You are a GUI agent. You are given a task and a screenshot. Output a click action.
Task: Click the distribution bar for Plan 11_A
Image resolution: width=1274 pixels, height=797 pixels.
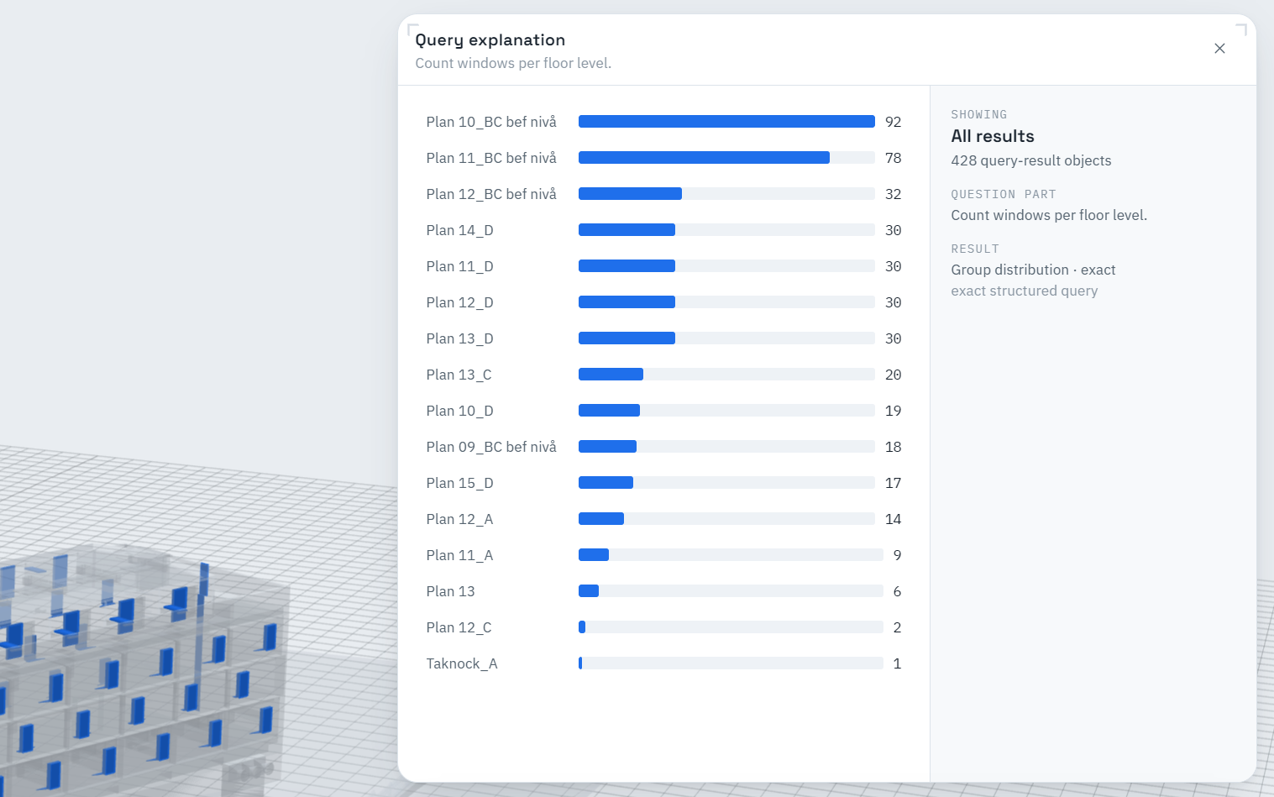(731, 555)
